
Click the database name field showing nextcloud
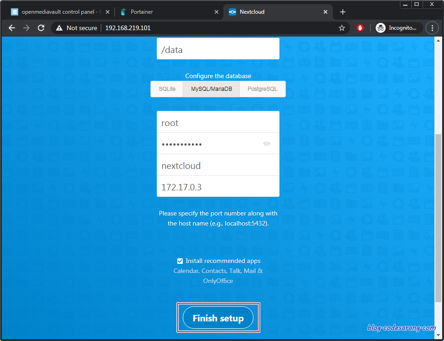tap(218, 165)
